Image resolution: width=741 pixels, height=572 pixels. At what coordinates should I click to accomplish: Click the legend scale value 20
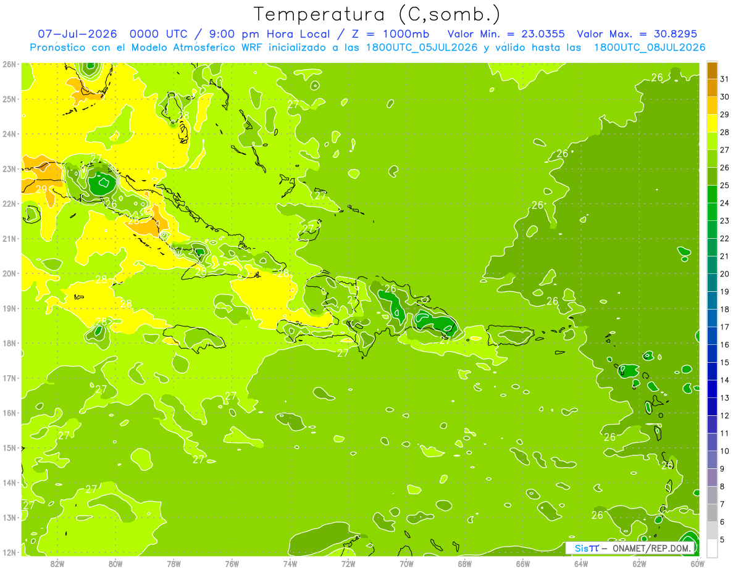pos(724,273)
